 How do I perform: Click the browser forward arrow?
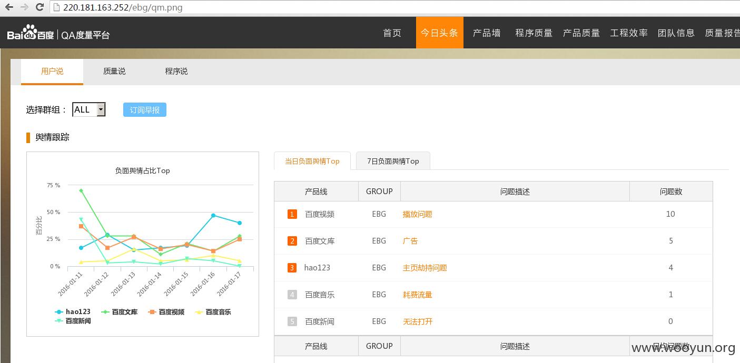click(x=24, y=7)
